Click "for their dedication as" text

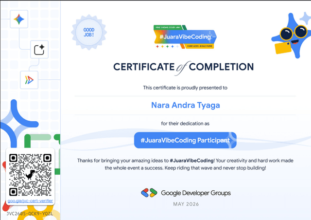(x=185, y=124)
